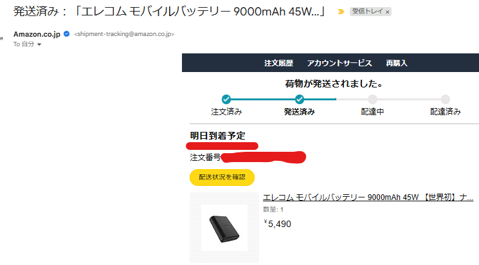Image resolution: width=479 pixels, height=265 pixels.
Task: Click the shipment-tracking sender email address
Action: point(124,34)
